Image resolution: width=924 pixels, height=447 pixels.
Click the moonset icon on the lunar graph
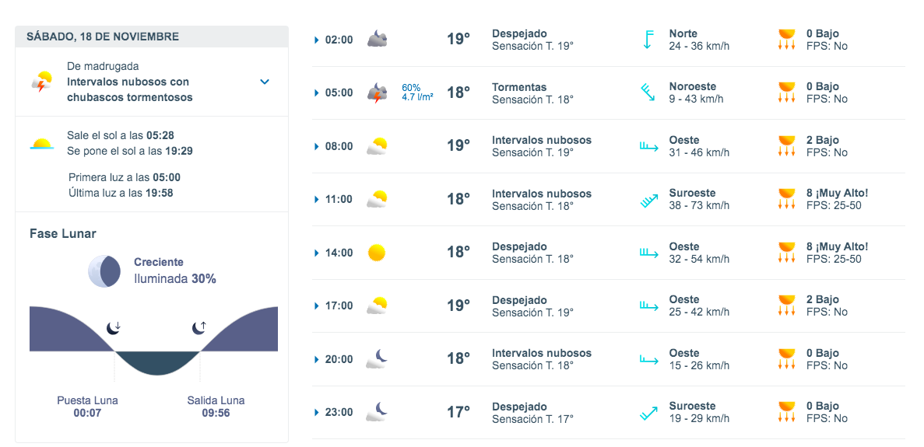[x=114, y=327]
